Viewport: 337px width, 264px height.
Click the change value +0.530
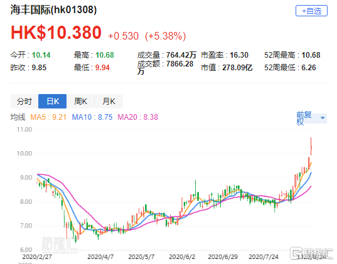pos(123,36)
